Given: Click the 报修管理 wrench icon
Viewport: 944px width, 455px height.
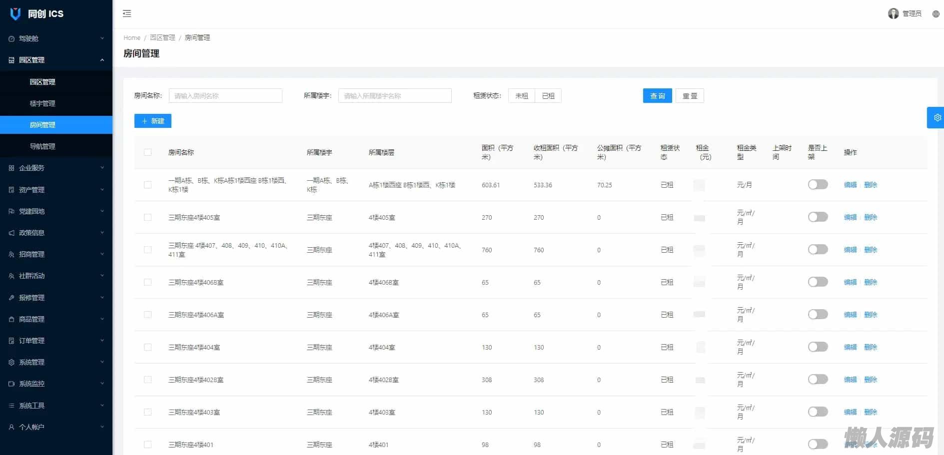Looking at the screenshot, I should click(x=11, y=298).
